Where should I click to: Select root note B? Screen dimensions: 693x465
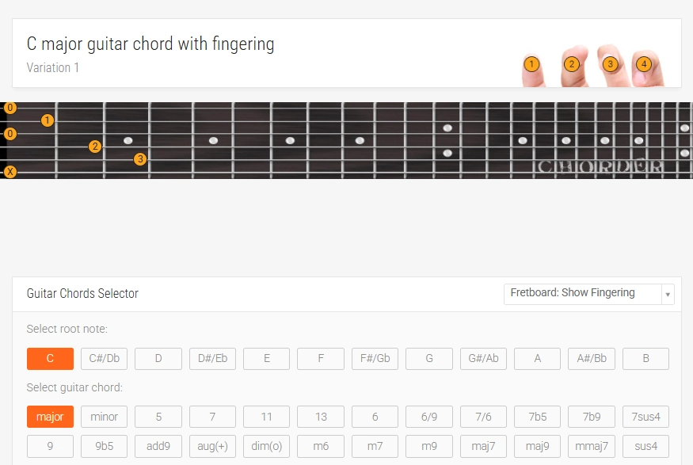[x=645, y=359]
